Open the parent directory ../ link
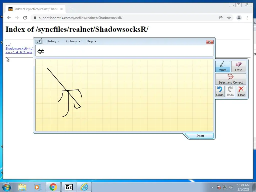The width and height of the screenshot is (256, 192). pyautogui.click(x=8, y=45)
